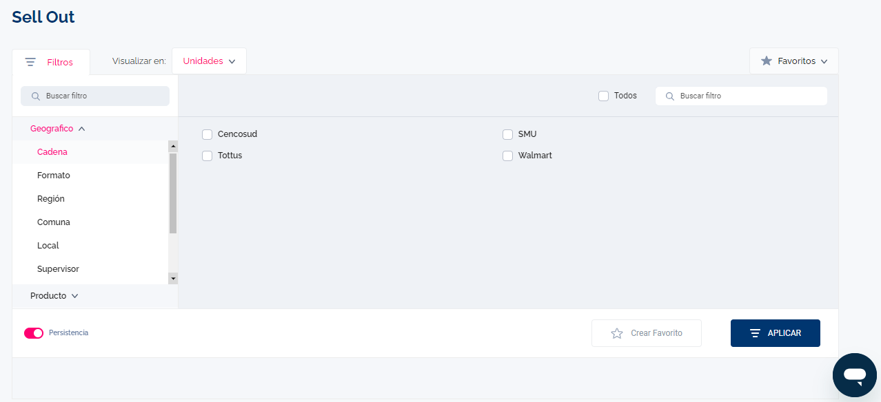Click the magnifier icon in left filter search
The height and width of the screenshot is (402, 881).
click(x=36, y=96)
